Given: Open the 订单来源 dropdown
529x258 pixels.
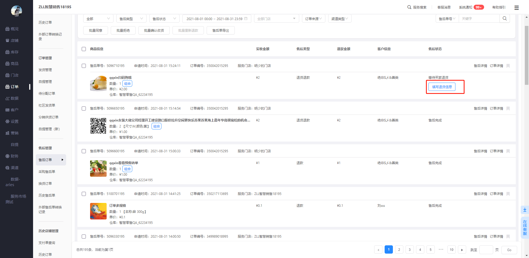Looking at the screenshot, I should (x=314, y=19).
